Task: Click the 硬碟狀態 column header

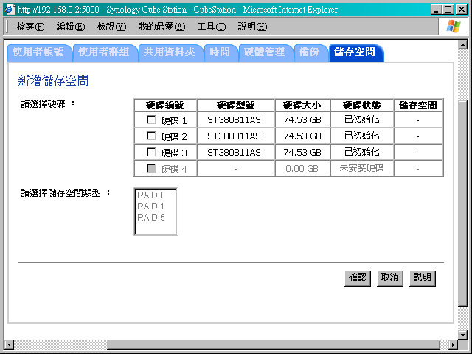Action: (x=362, y=105)
